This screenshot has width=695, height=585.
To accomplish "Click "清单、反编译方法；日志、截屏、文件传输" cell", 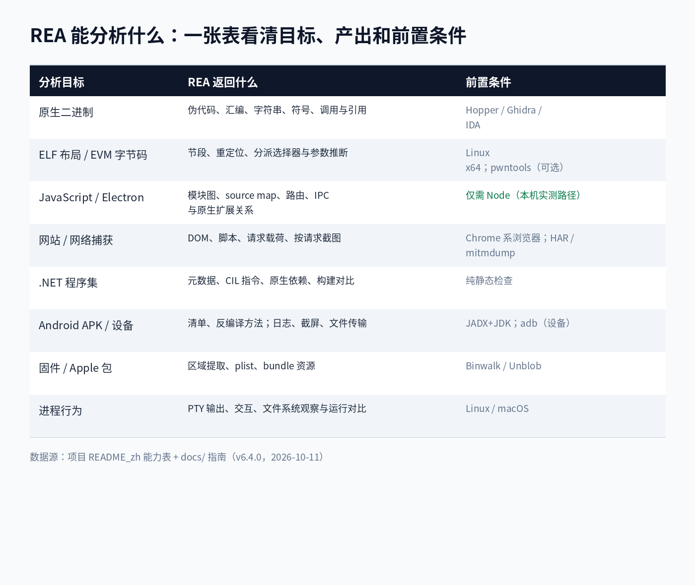I will pyautogui.click(x=277, y=323).
